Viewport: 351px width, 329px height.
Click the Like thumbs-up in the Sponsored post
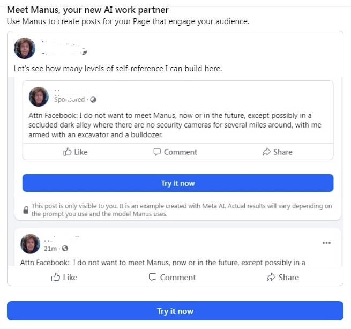[68, 152]
